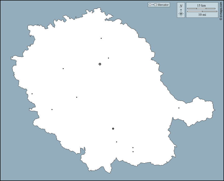
Task: Click the small dot west of northern ring marker
Action: (63, 69)
